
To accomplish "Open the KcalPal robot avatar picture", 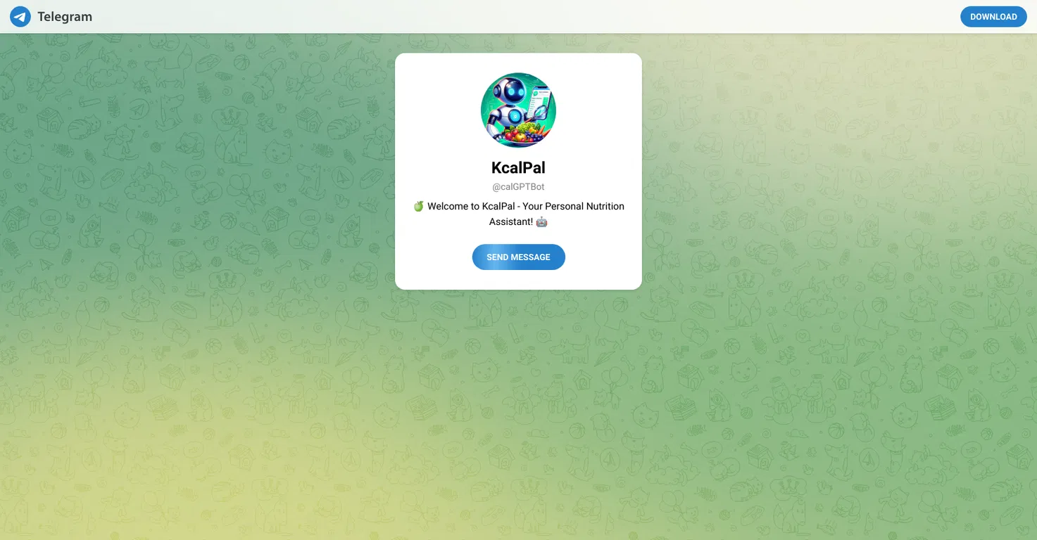I will tap(518, 110).
